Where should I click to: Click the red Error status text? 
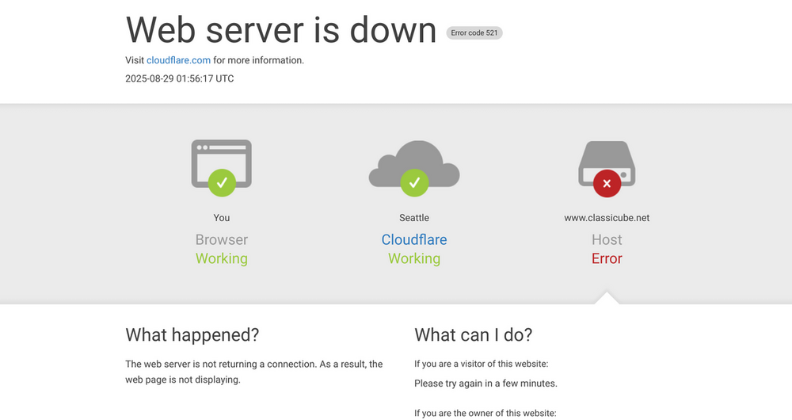[x=607, y=258]
